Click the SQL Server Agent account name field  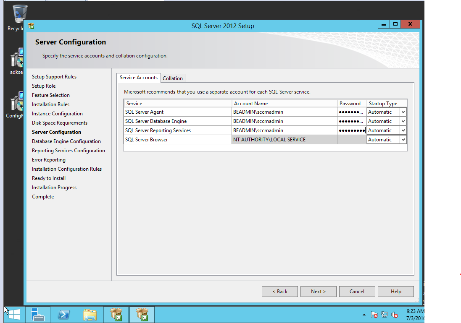[x=285, y=112]
